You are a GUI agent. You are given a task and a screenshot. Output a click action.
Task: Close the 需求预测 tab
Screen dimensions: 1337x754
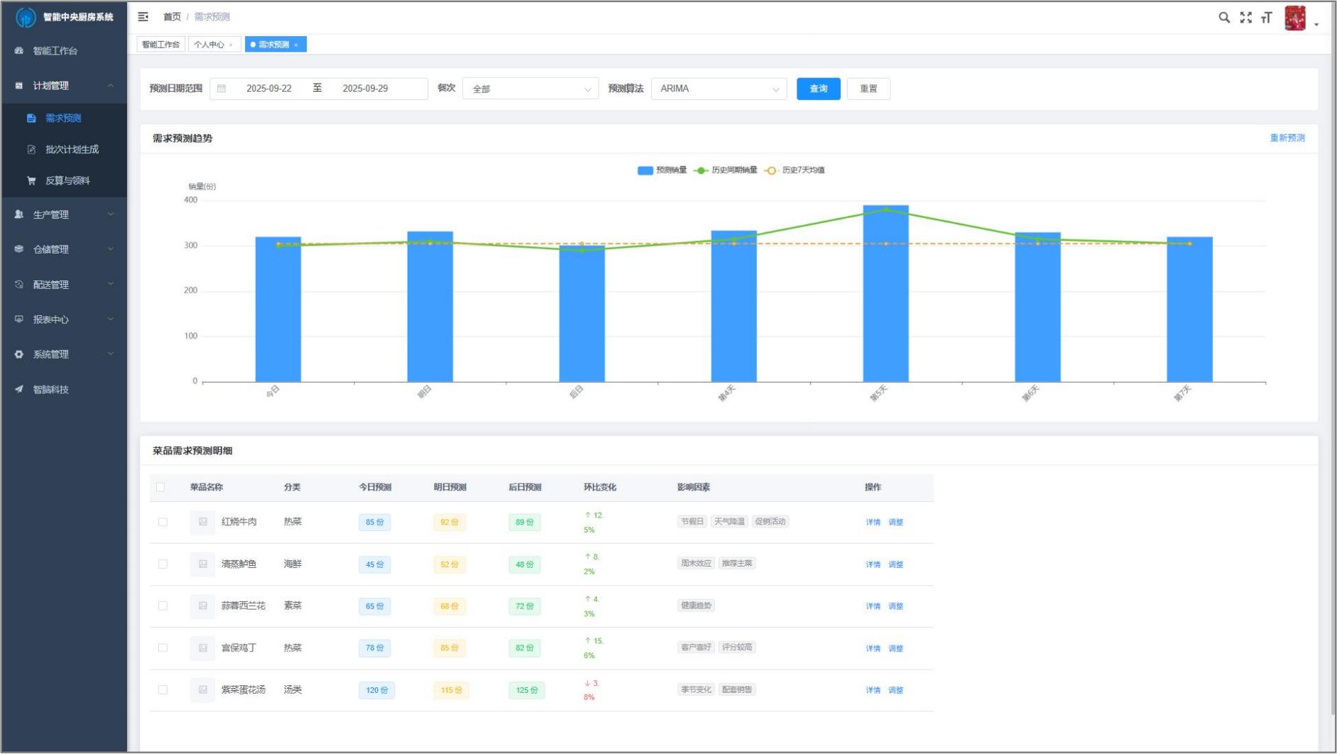pos(296,45)
